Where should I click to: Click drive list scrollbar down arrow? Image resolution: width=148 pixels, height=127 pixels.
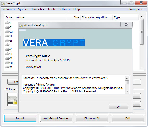[142, 68]
